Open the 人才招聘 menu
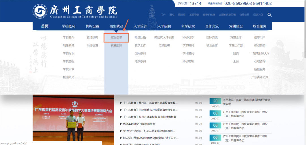The height and width of the screenshot is (145, 306). coord(164,26)
